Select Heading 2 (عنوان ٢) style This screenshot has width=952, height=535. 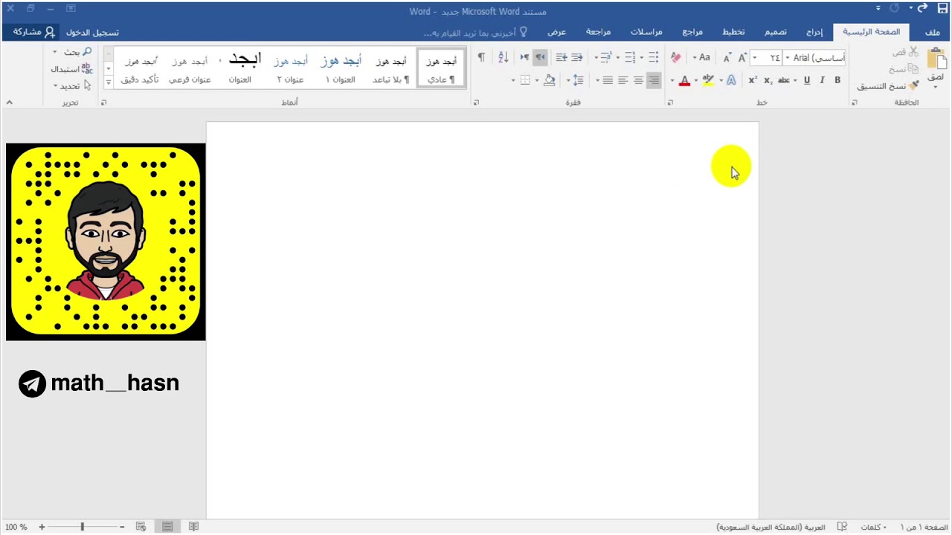click(x=290, y=68)
